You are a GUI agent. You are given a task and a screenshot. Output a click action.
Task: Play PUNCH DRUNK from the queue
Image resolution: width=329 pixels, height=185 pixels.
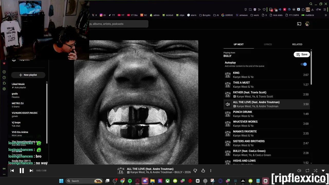tap(267, 114)
